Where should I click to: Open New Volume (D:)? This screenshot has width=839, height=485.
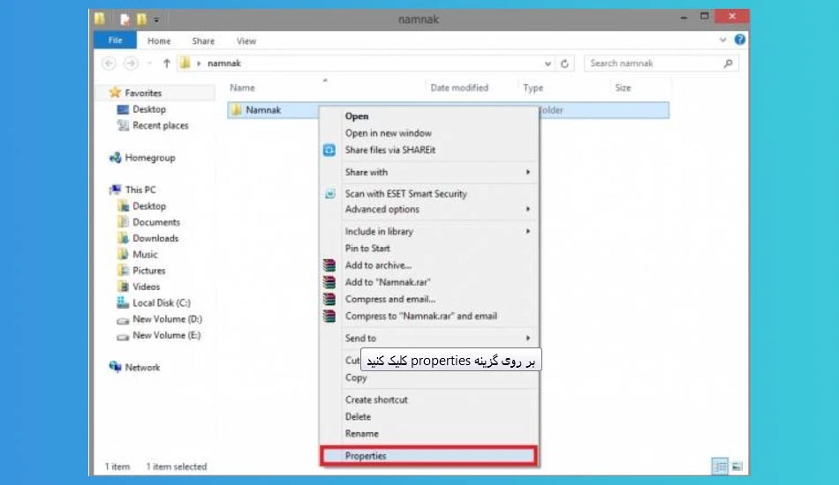(x=167, y=319)
